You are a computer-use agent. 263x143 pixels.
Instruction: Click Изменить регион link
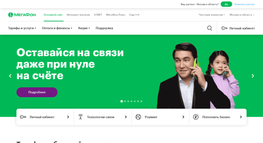coord(244,4)
